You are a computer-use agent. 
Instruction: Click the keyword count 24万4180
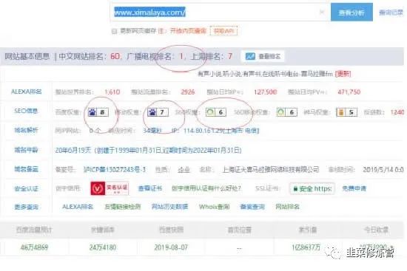click(x=103, y=247)
